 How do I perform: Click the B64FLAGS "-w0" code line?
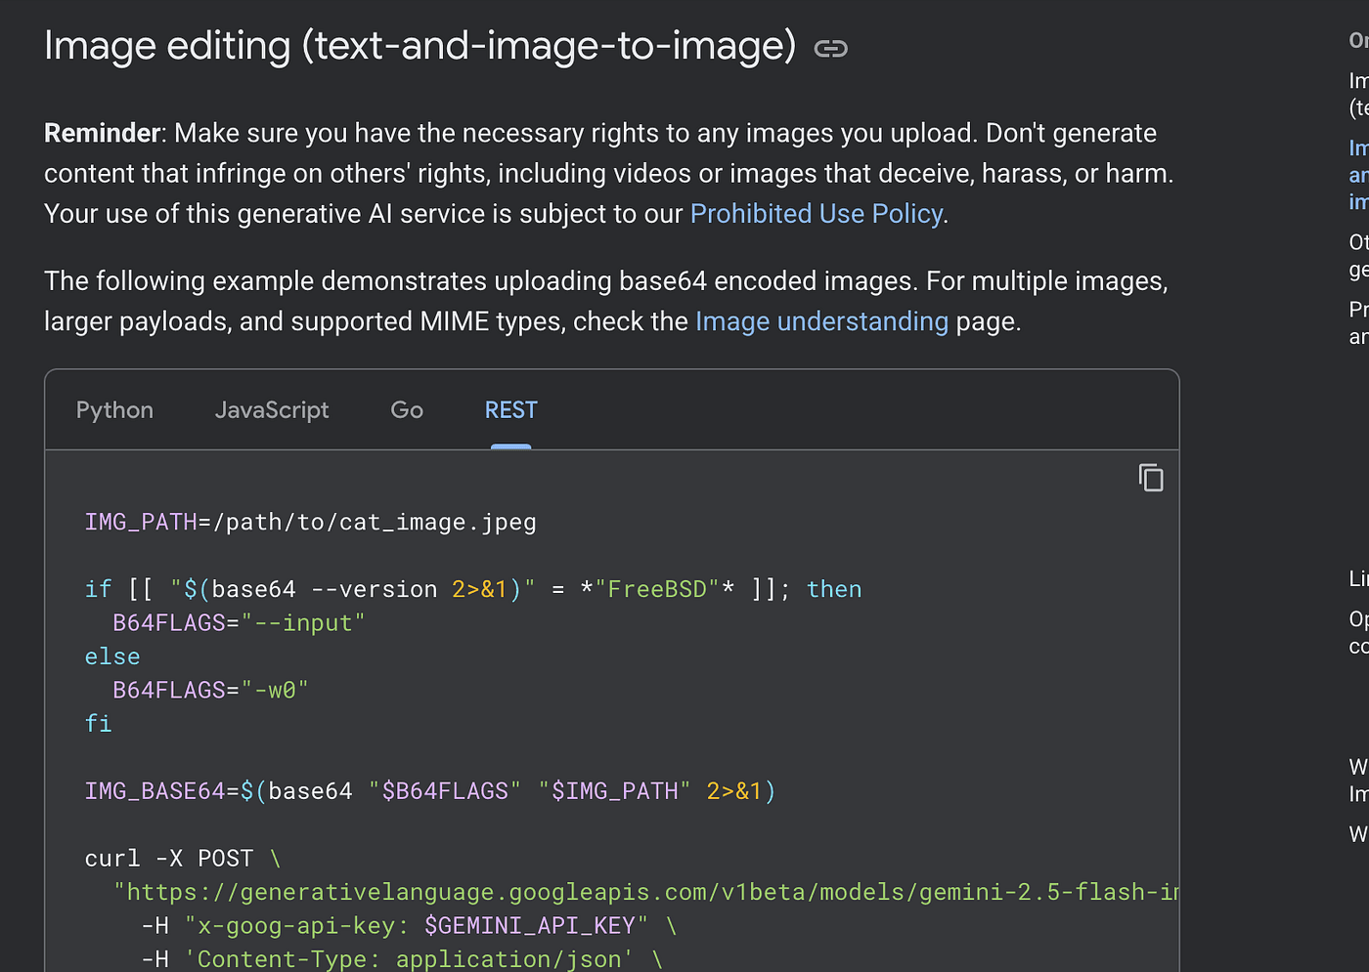(x=210, y=691)
